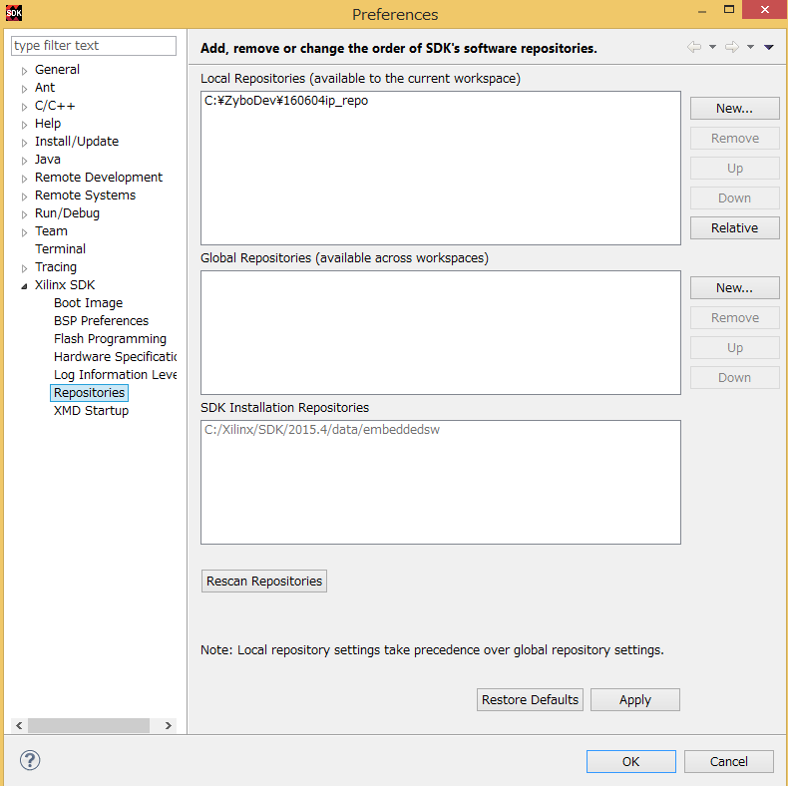788x786 pixels.
Task: Click New... for Global Repositories
Action: click(734, 287)
